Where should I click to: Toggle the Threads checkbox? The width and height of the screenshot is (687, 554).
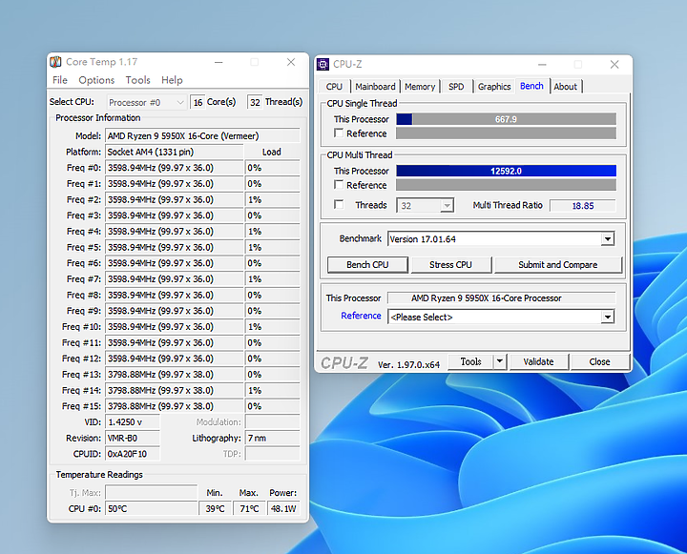339,204
